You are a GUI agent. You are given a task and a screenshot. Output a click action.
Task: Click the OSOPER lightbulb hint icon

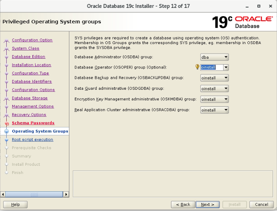pos(197,67)
